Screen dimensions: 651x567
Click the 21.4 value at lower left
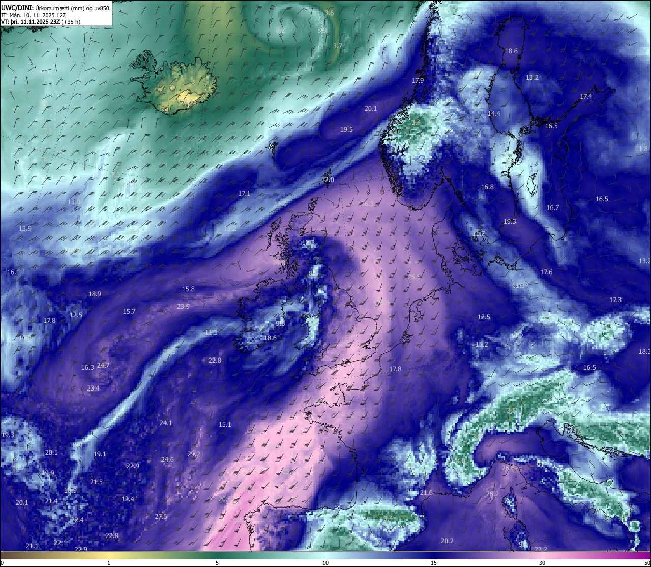click(51, 501)
